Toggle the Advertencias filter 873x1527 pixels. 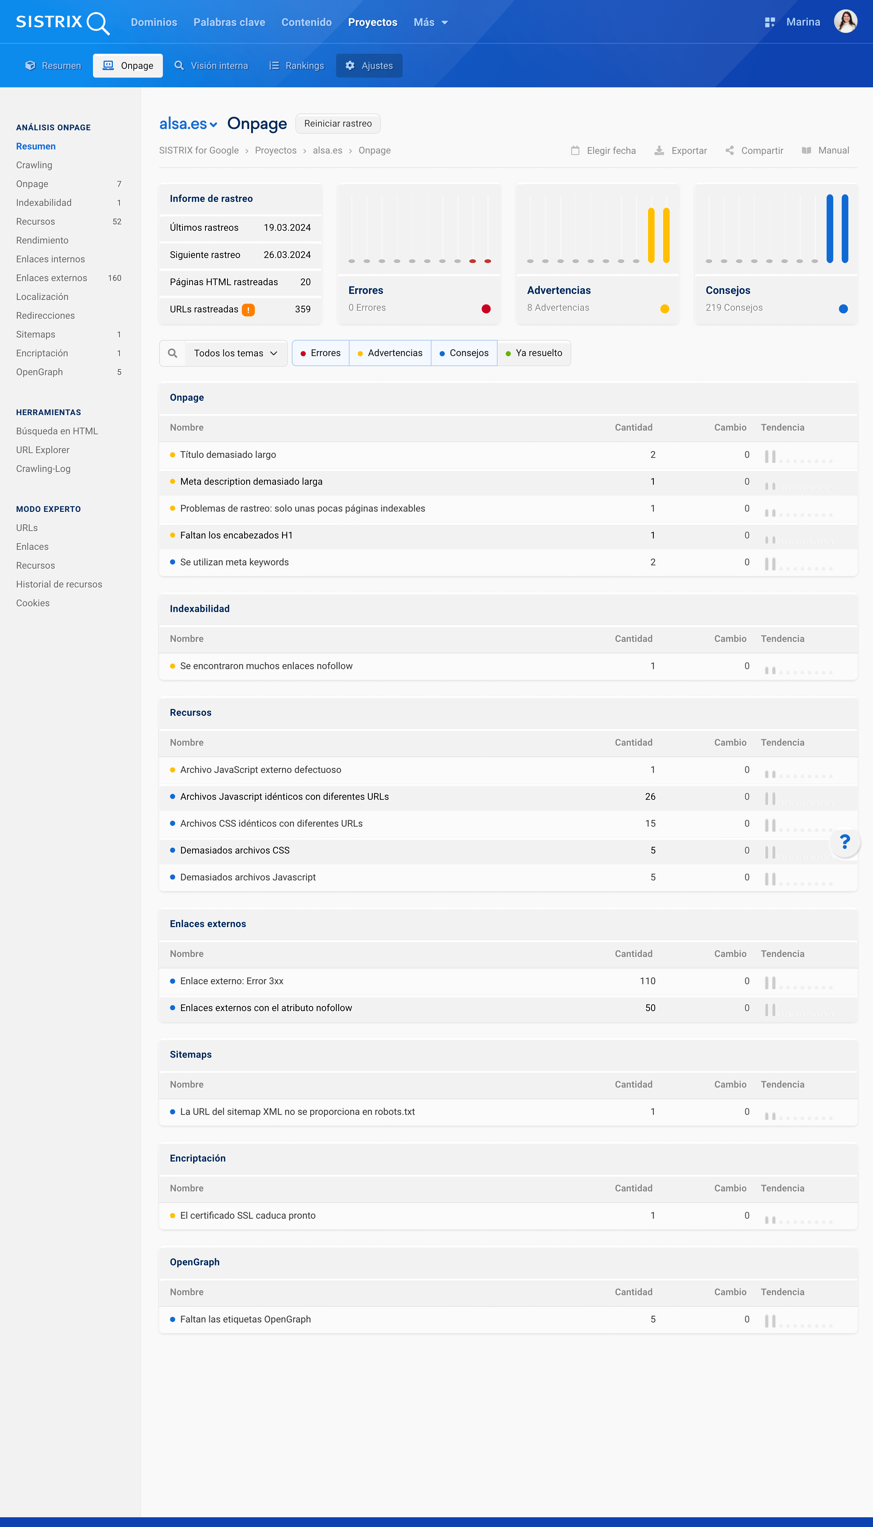click(390, 353)
